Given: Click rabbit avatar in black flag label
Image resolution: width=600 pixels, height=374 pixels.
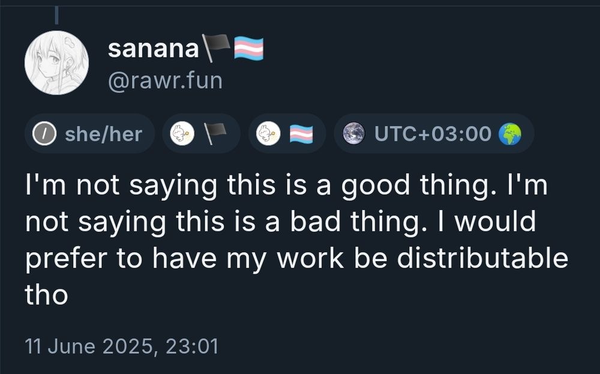Looking at the screenshot, I should (x=181, y=133).
